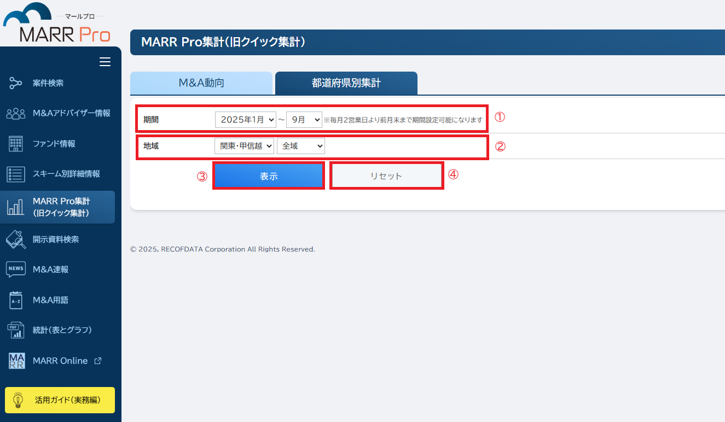
Task: Click the 開示資料検索 magnifier document icon
Action: point(15,239)
